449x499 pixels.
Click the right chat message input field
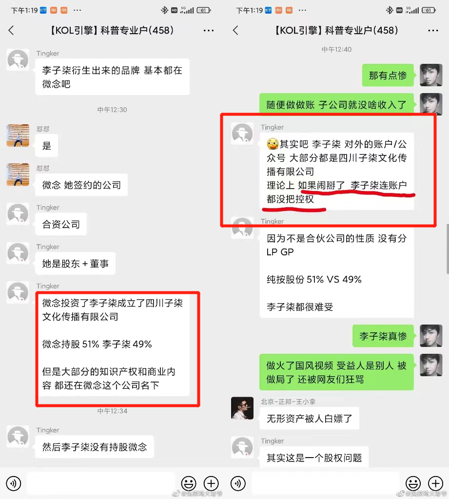click(x=325, y=483)
